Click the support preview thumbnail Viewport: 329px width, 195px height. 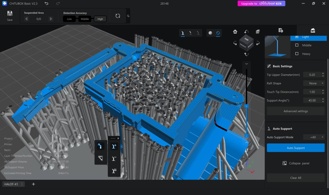[x=277, y=46]
